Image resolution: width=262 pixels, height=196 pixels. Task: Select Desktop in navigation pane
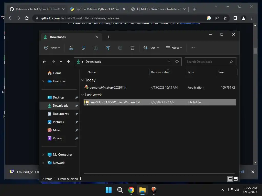[59, 97]
